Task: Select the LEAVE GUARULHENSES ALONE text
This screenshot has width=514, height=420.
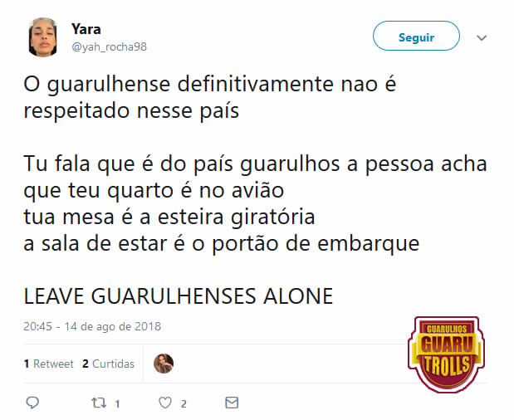Action: [179, 296]
